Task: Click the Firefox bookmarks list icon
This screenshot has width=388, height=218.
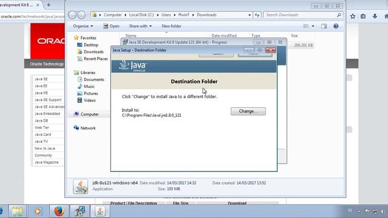Action: 363,16
